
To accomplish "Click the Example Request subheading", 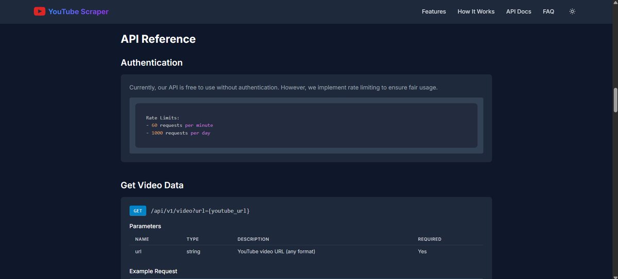I will click(x=153, y=271).
